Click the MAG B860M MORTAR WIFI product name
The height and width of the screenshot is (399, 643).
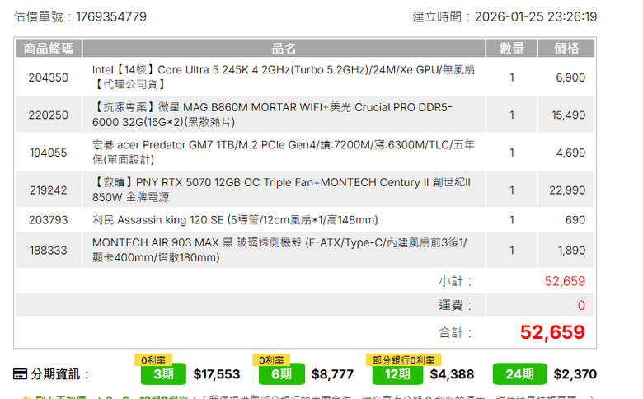coord(272,115)
